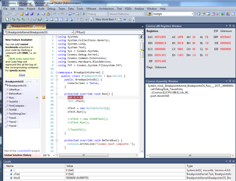Open the Debug menu

tap(51, 9)
